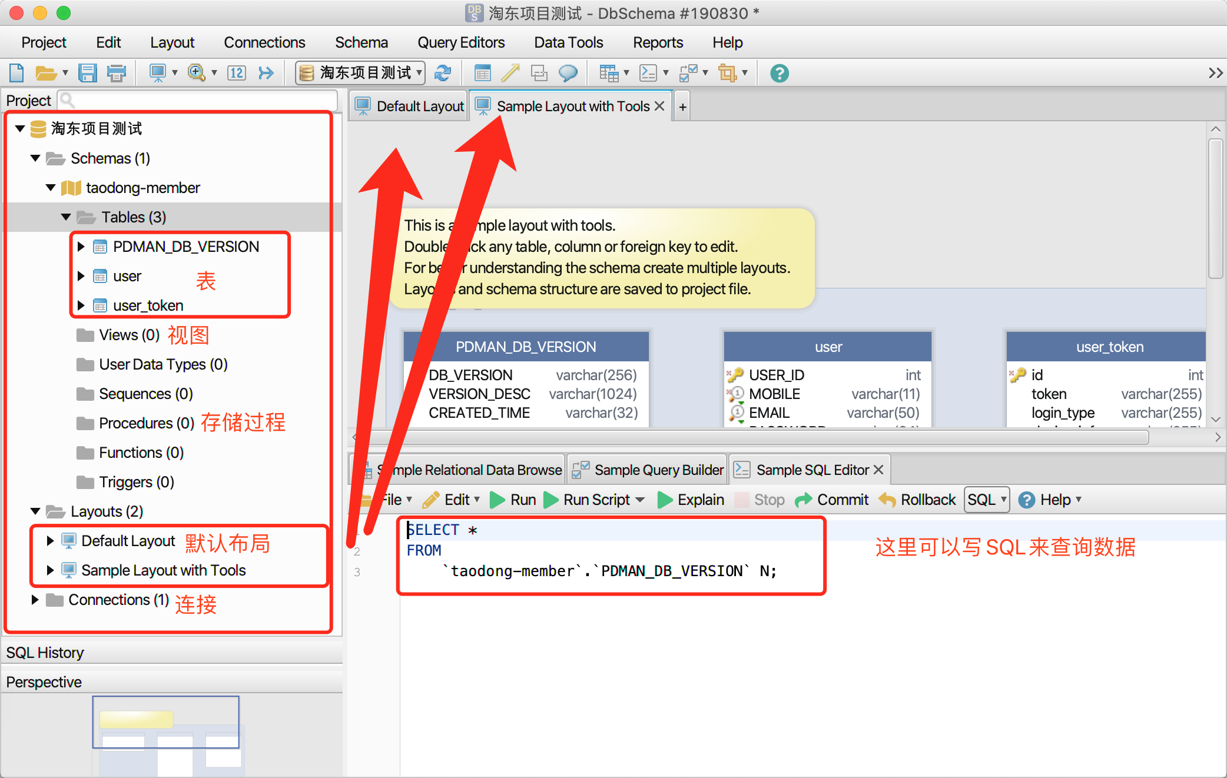Screen dimensions: 1227x778
Task: Click the group/layers toolbar icon
Action: click(x=539, y=73)
